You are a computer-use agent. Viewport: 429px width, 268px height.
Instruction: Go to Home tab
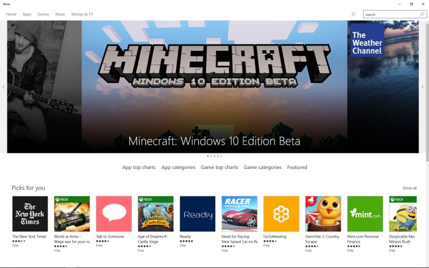click(x=11, y=14)
